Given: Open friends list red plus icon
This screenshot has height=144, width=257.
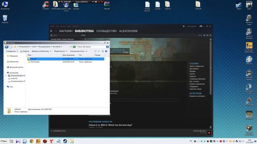Looking at the screenshot, I should click(209, 133).
